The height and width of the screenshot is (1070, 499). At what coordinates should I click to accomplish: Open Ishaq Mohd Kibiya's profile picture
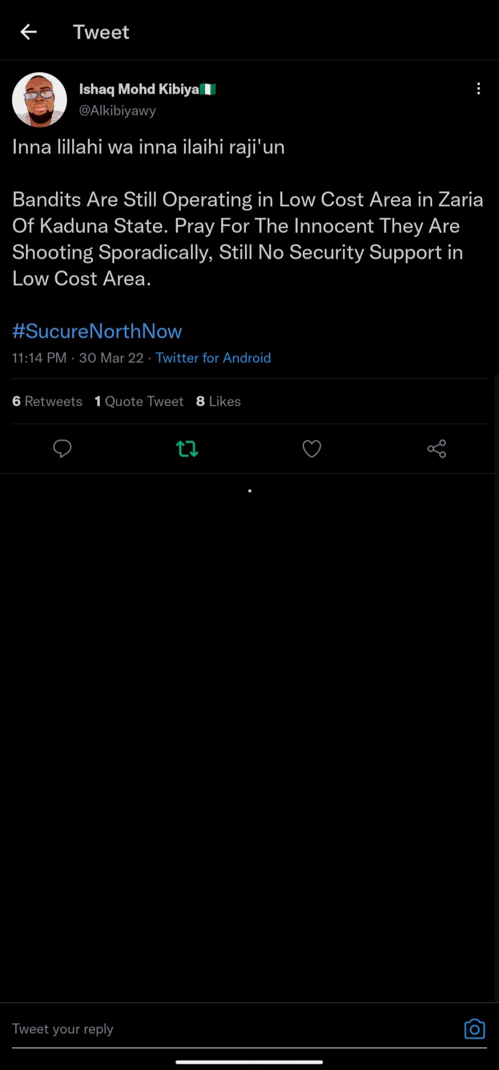pos(40,100)
